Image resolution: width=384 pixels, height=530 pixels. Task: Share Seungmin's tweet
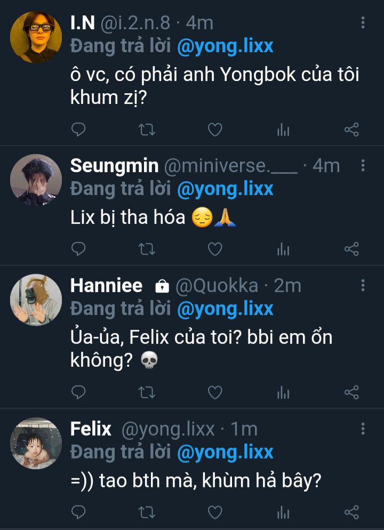[351, 249]
